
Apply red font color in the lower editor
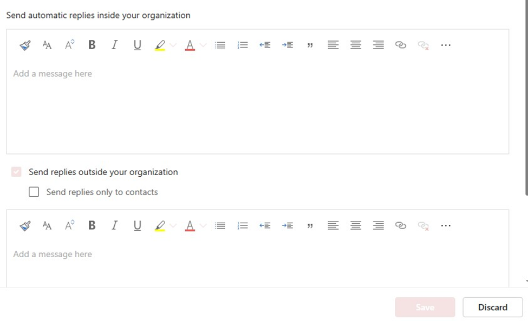click(x=190, y=225)
